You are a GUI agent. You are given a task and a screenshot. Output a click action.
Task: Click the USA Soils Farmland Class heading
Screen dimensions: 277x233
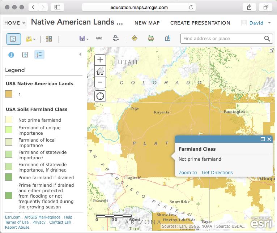(x=37, y=109)
